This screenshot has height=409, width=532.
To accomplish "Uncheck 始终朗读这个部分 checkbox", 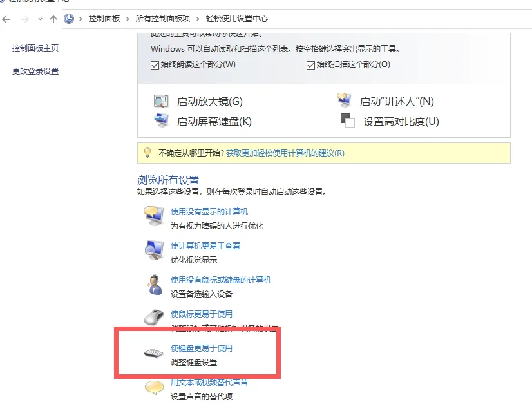I will click(x=155, y=65).
